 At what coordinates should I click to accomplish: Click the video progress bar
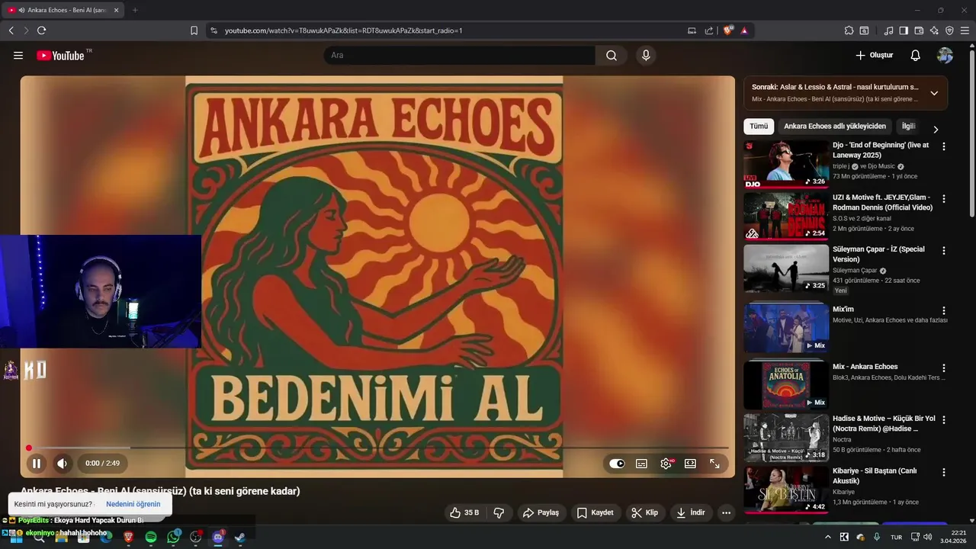[x=378, y=448]
